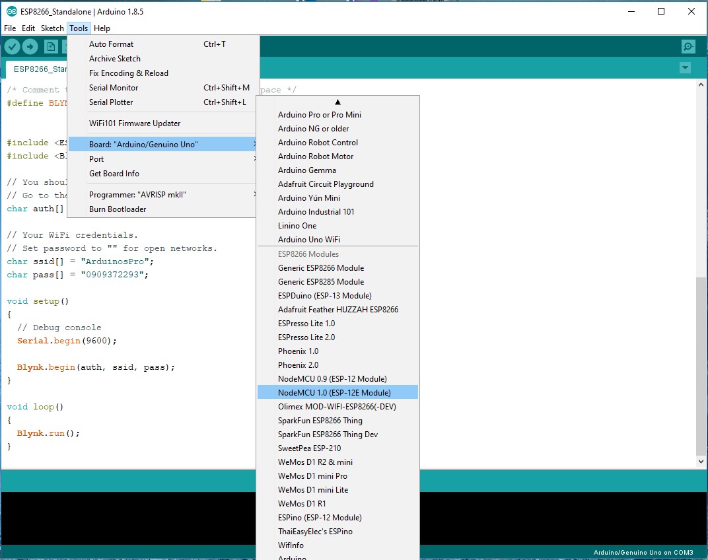
Task: Click the New sketch icon
Action: click(x=50, y=46)
